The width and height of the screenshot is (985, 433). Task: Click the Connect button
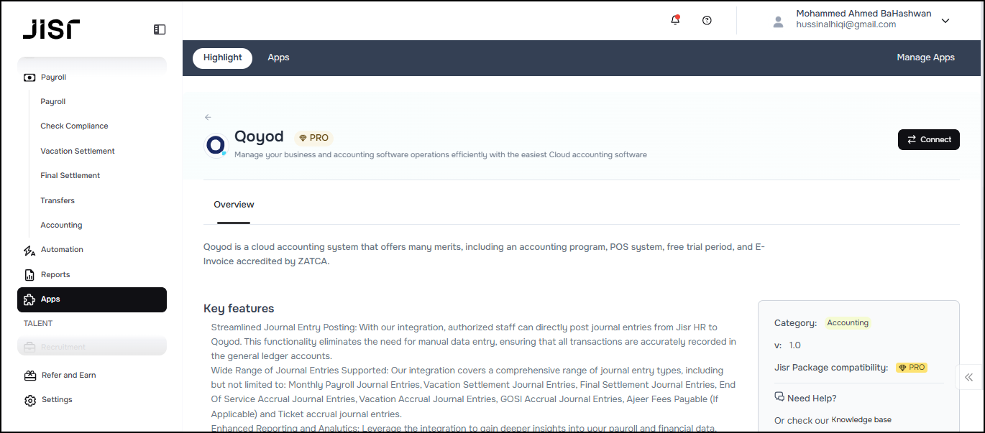point(928,139)
